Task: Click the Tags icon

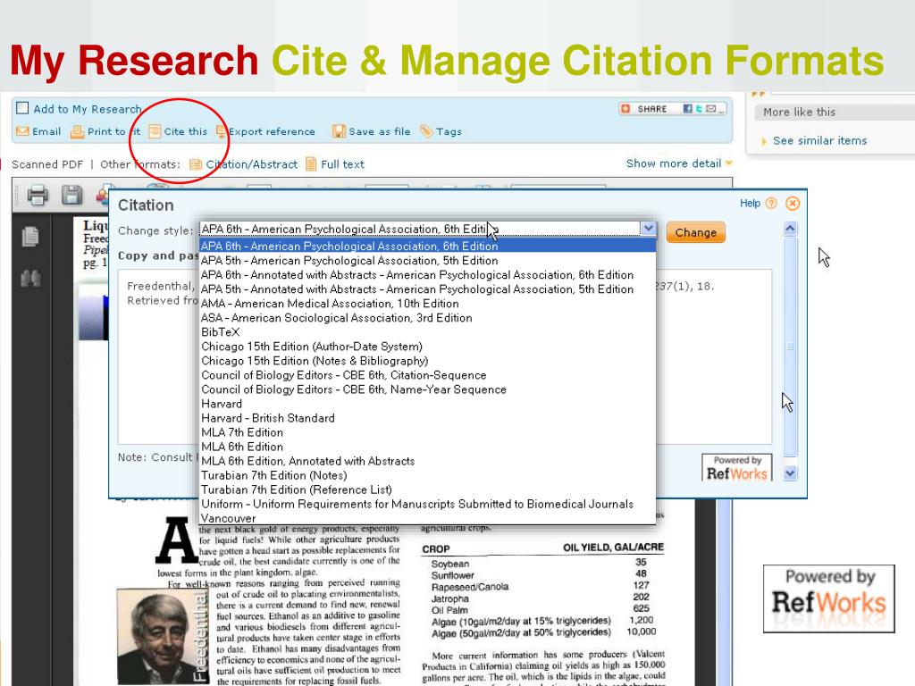Action: [x=426, y=131]
